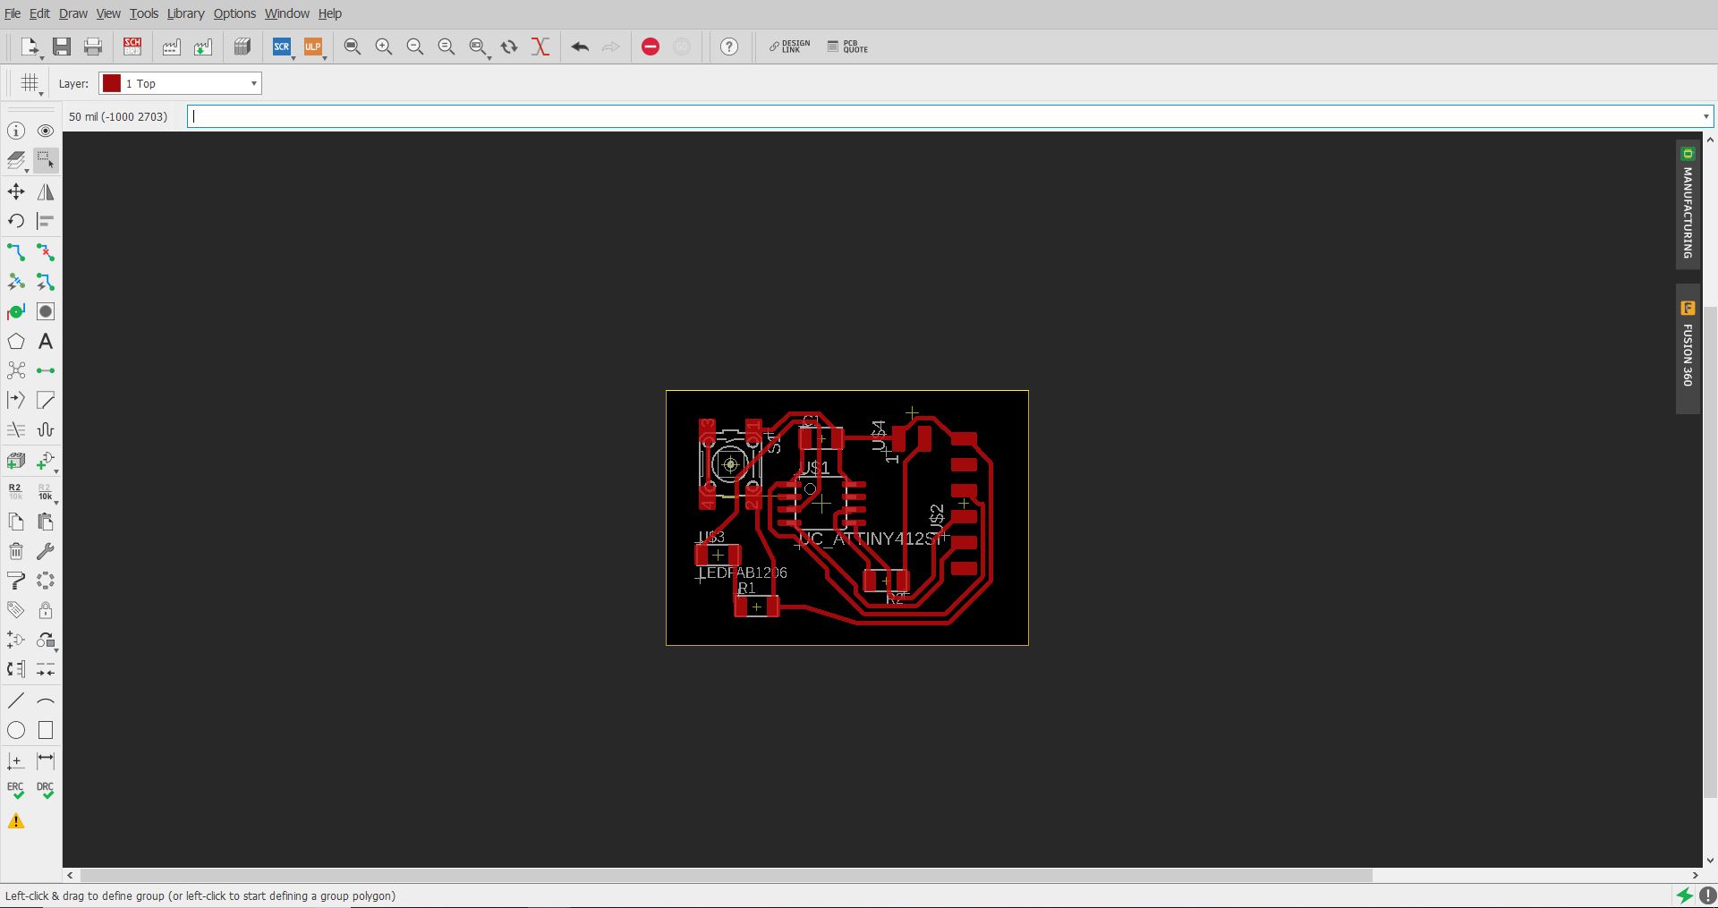This screenshot has width=1718, height=908.
Task: Toggle the grid settings button
Action: click(x=30, y=83)
